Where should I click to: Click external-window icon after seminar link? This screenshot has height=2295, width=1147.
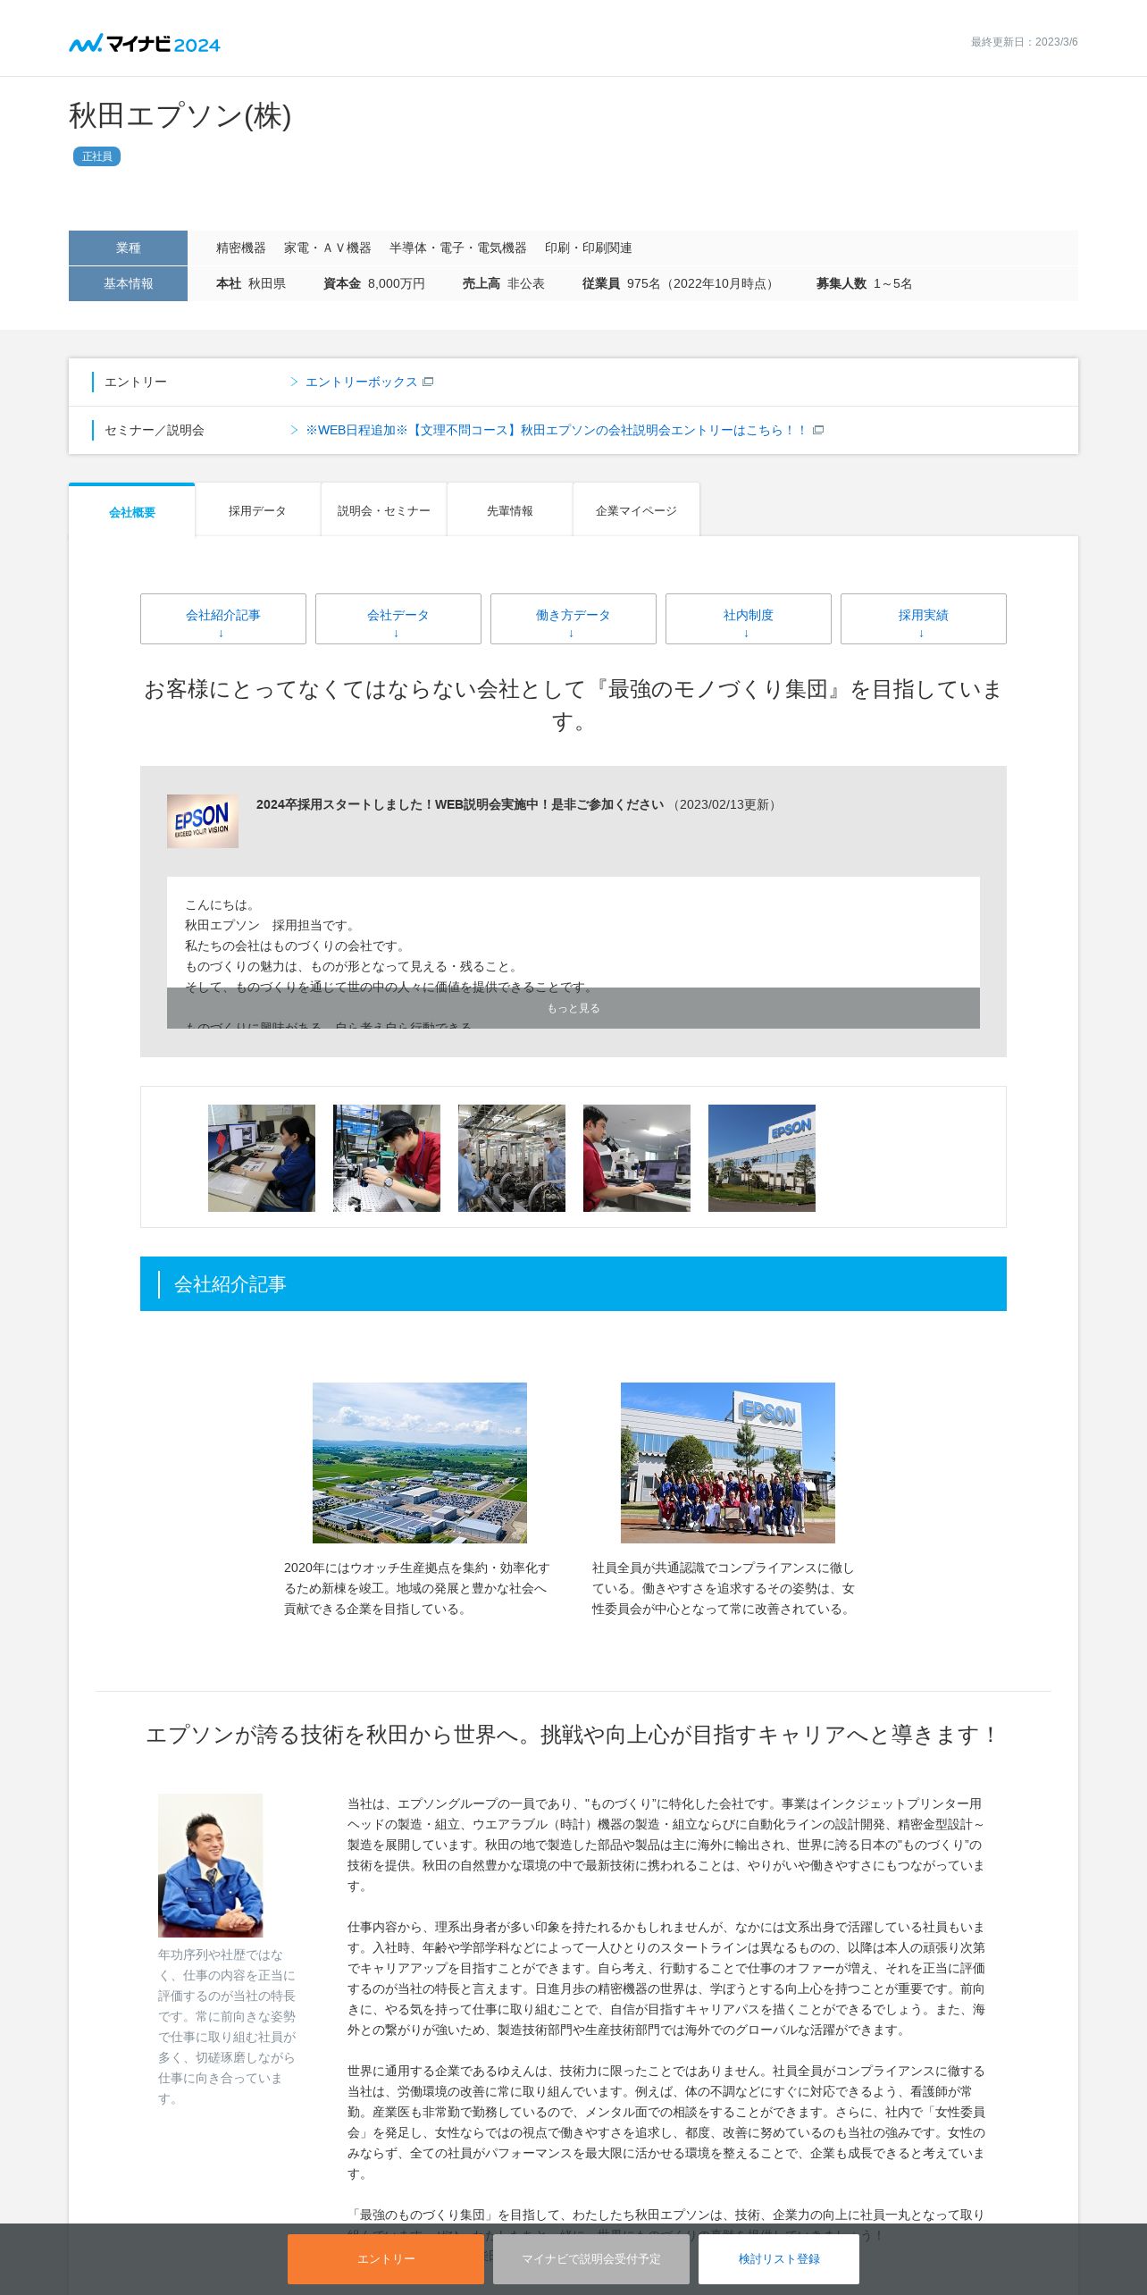pyautogui.click(x=818, y=430)
